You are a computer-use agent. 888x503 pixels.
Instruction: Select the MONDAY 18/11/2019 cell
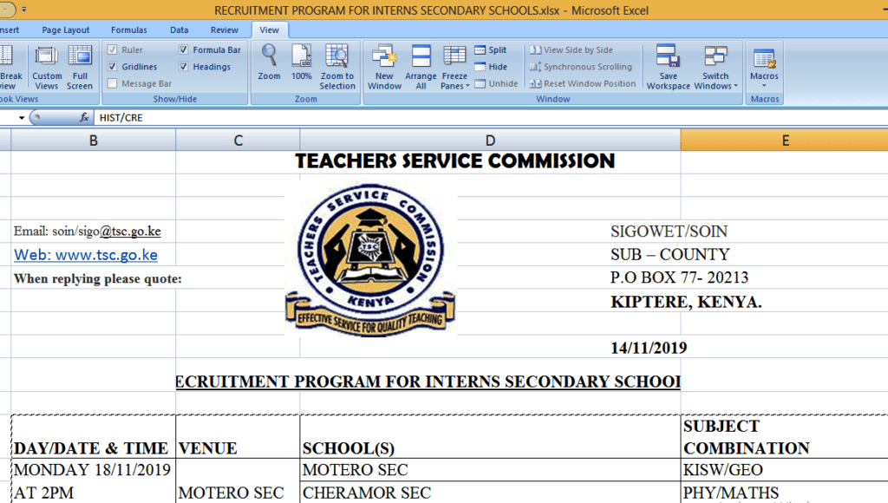pos(94,469)
